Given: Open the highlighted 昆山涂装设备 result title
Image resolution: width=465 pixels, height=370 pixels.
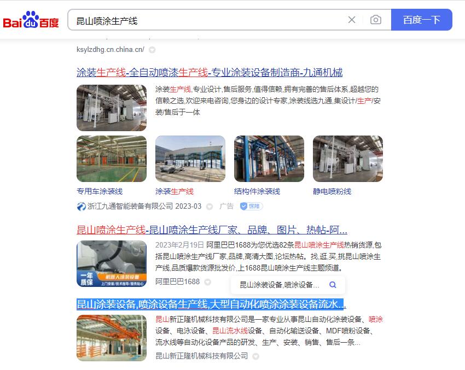Looking at the screenshot, I should 211,304.
